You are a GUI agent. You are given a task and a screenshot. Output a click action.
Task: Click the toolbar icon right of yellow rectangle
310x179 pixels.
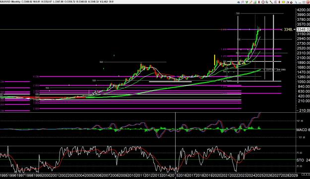(x=288, y=2)
